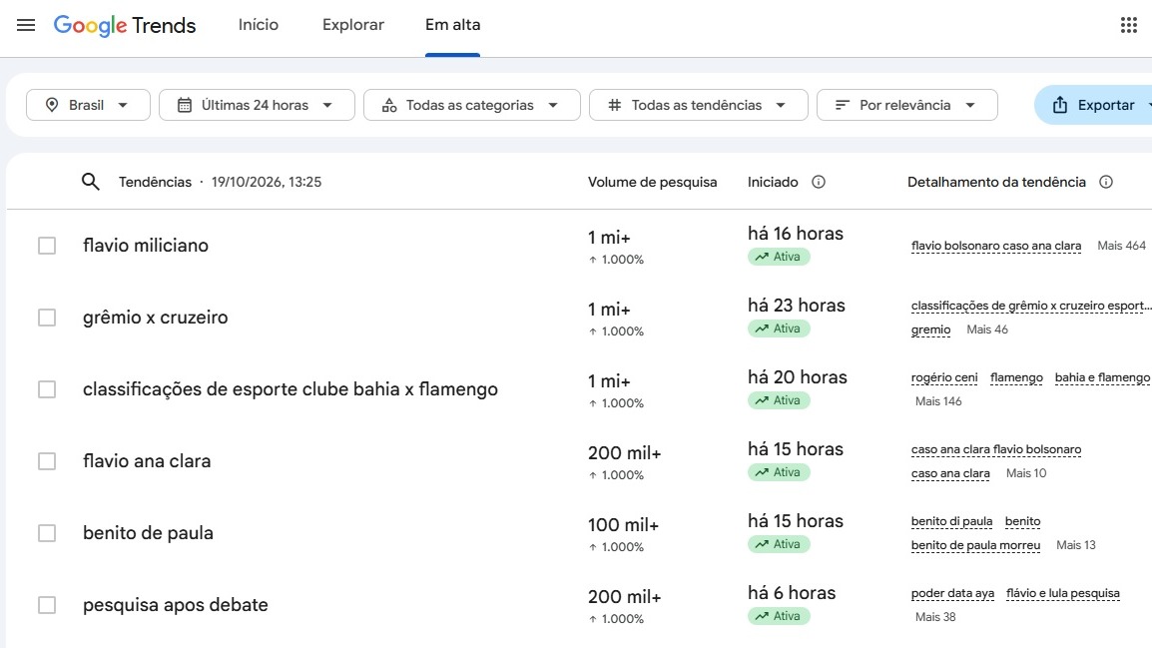Open the grêmio x cruzeiro trend

pos(155,318)
